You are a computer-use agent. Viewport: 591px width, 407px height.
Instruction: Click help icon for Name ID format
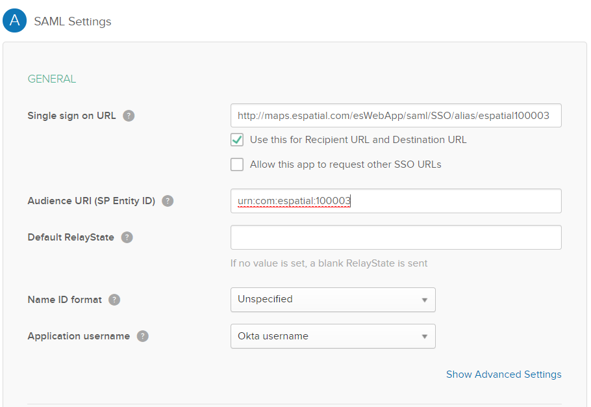coord(114,300)
